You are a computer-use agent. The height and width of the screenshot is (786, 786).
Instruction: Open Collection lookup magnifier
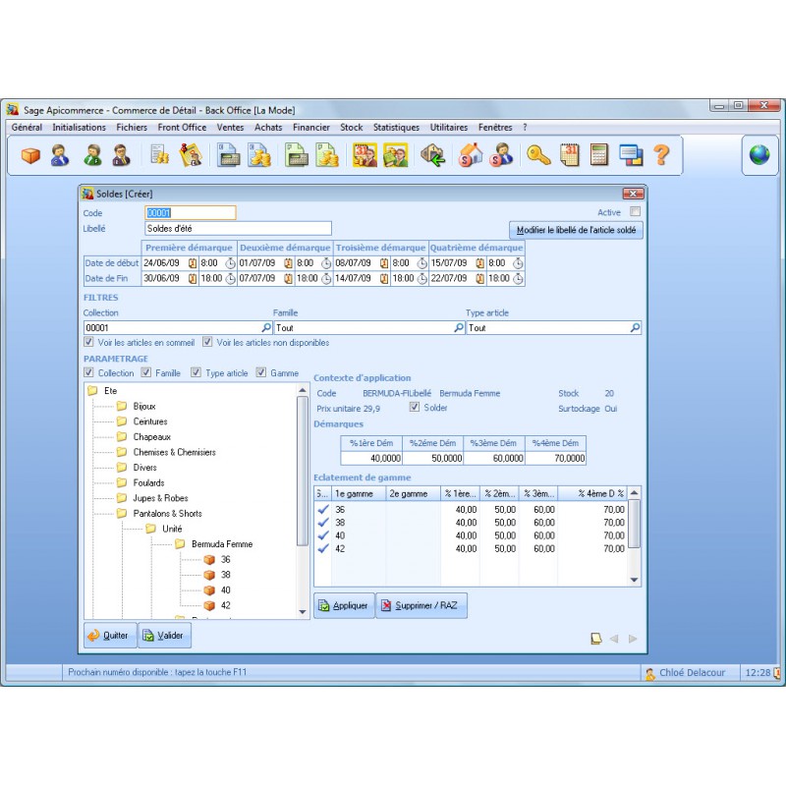[266, 327]
